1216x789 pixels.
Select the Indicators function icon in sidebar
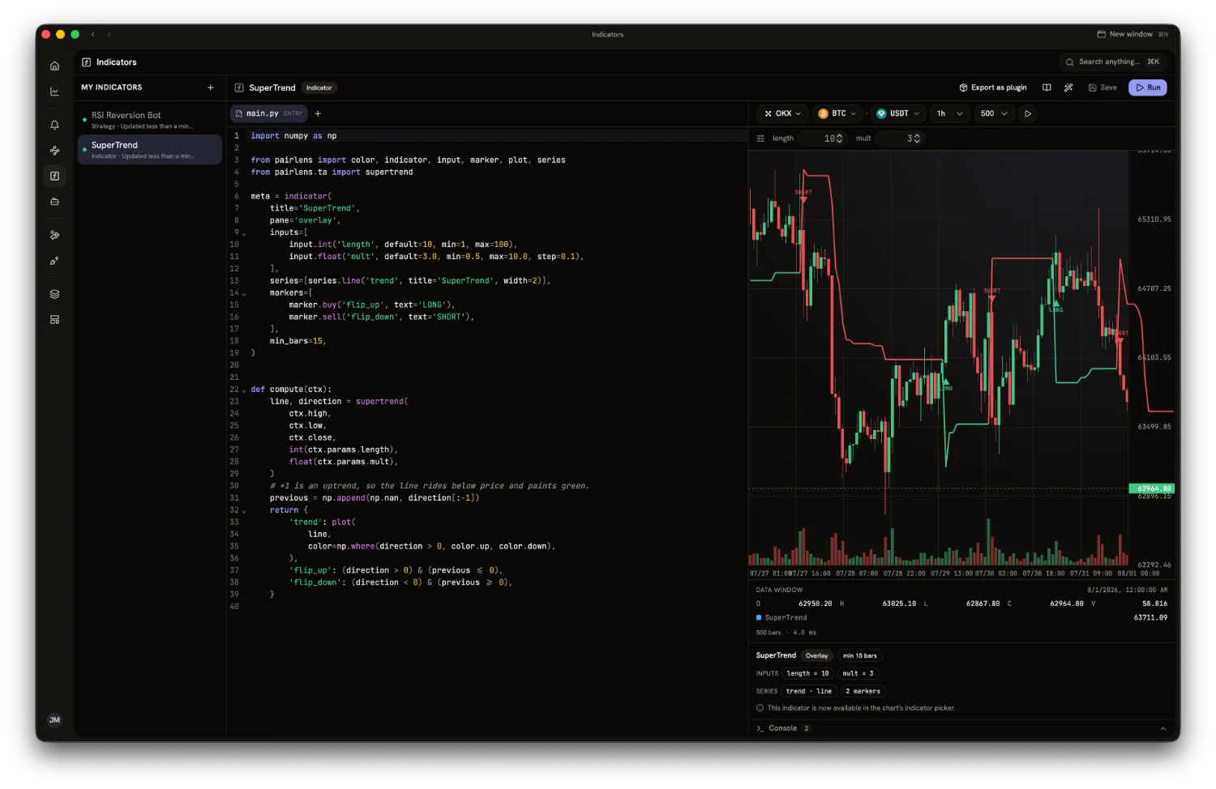[x=54, y=176]
